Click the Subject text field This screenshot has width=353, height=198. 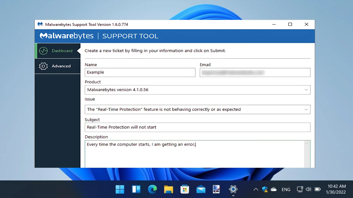197,127
